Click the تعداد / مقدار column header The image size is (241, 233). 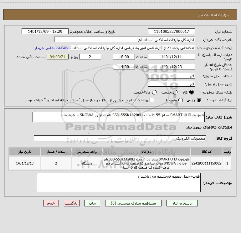pos(56,152)
